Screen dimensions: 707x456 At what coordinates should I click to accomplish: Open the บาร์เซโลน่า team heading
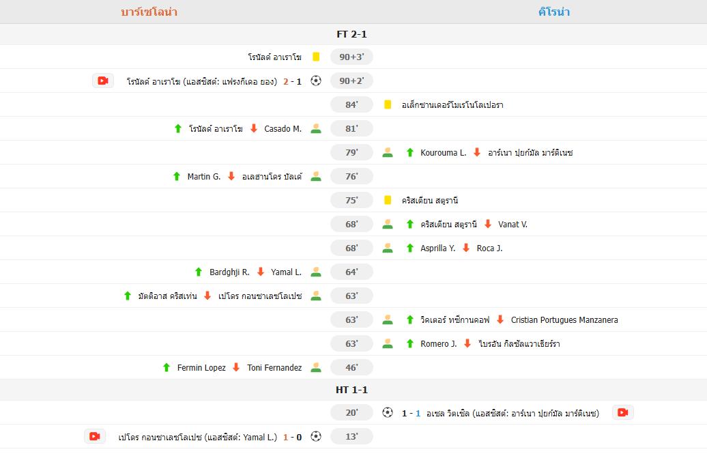149,12
